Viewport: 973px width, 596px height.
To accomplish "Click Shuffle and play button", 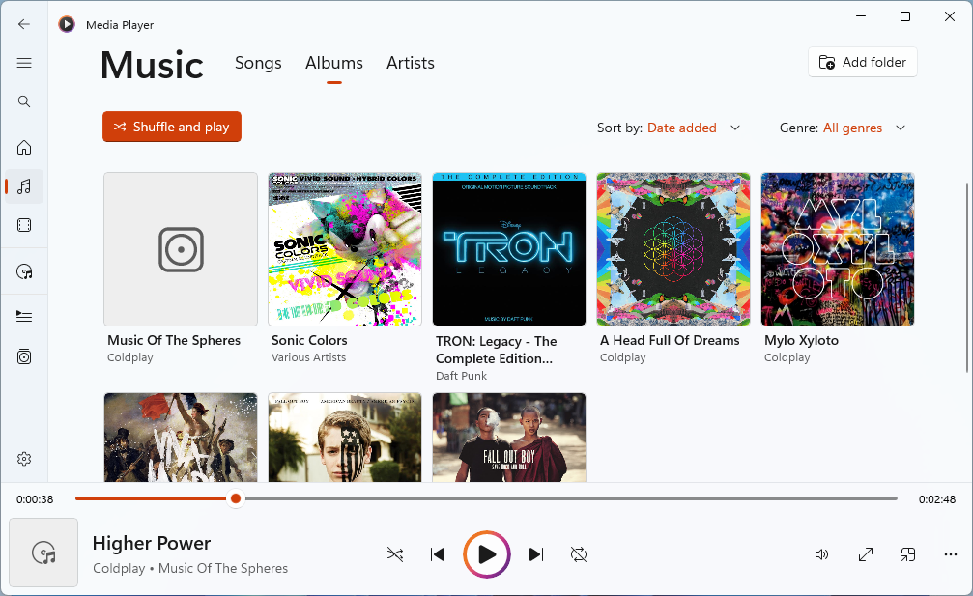I will pyautogui.click(x=172, y=127).
